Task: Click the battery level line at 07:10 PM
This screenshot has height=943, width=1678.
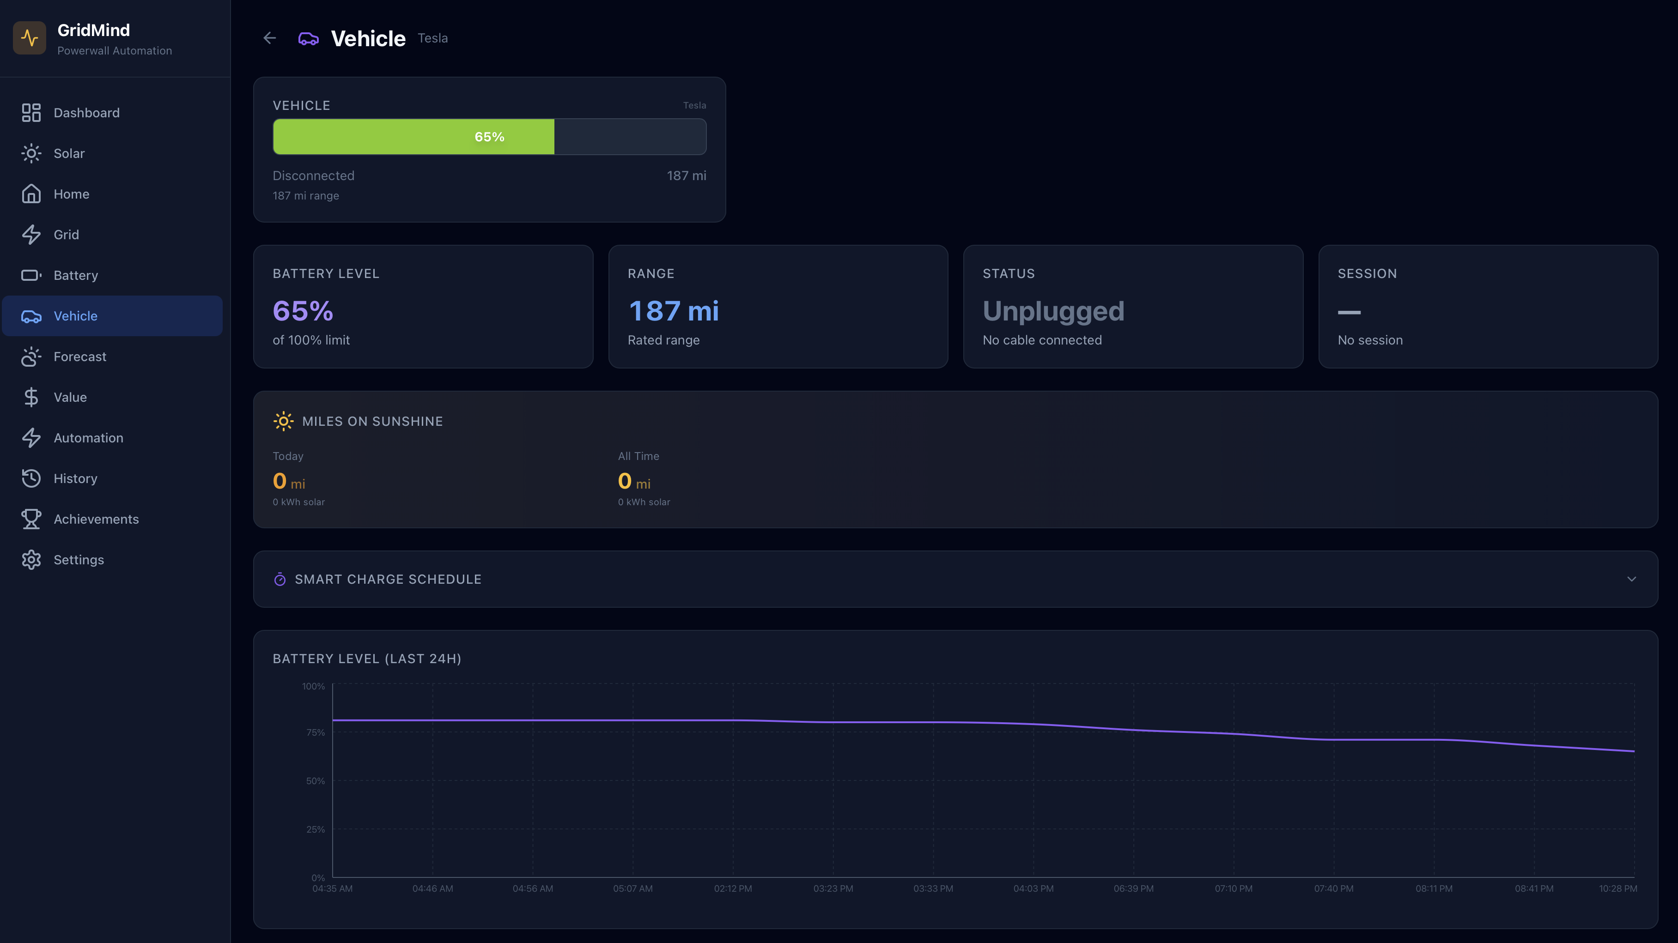Action: pos(1233,734)
